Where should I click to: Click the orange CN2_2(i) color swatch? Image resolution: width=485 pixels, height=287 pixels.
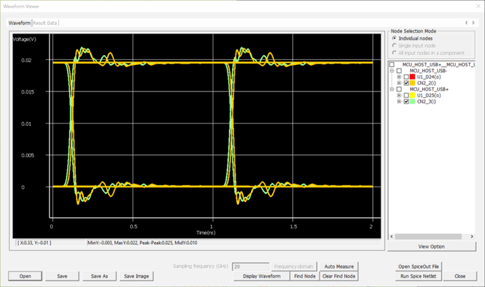[413, 84]
